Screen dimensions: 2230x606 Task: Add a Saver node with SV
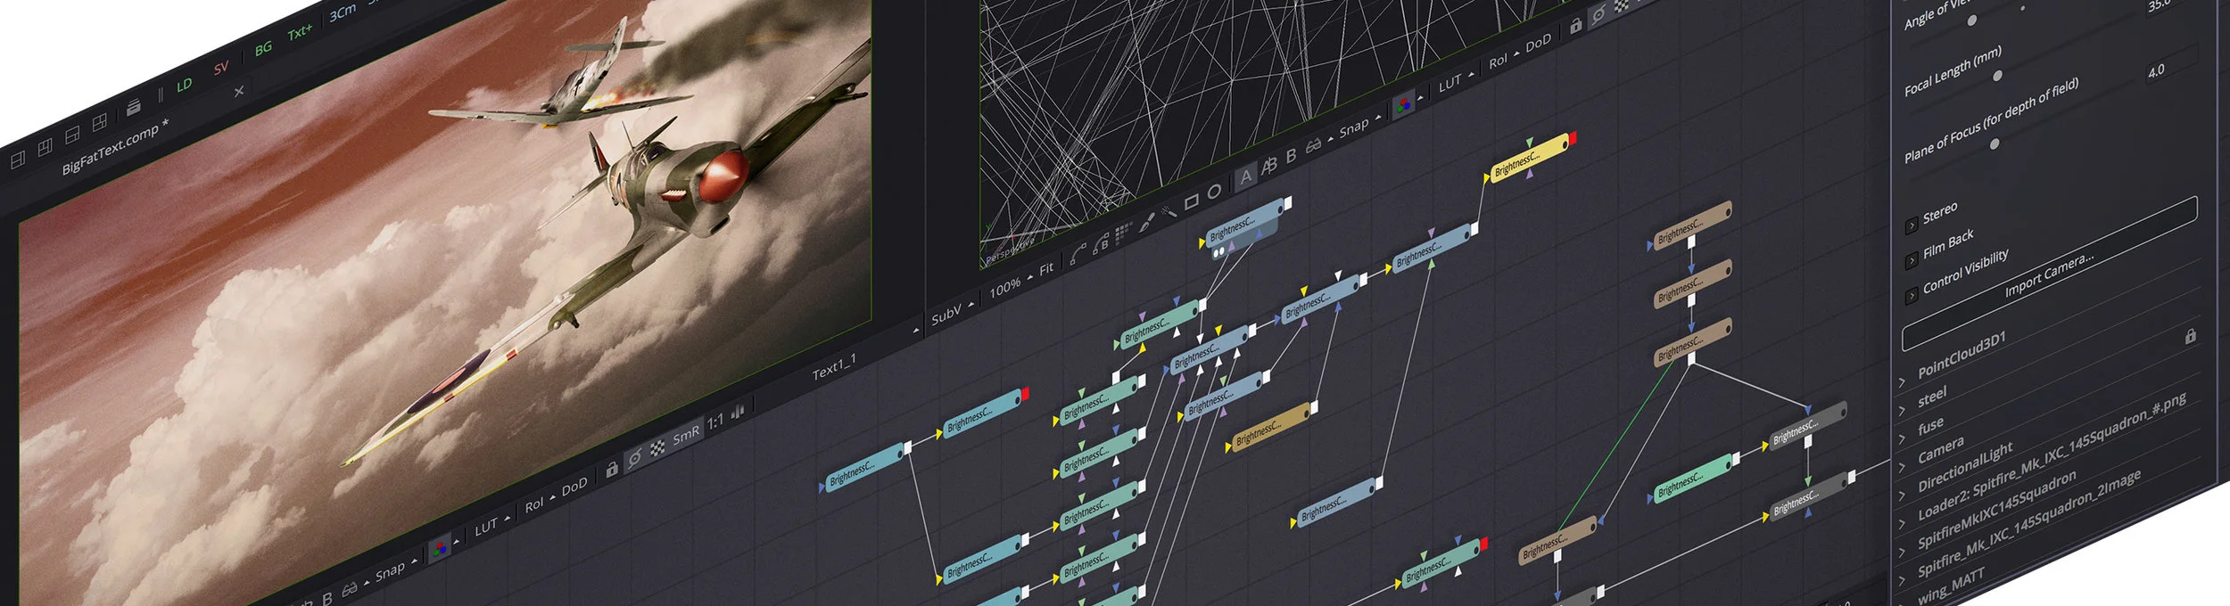(x=221, y=68)
